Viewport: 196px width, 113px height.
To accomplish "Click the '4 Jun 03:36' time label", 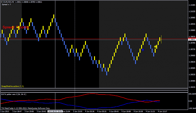I will click(x=90, y=111).
